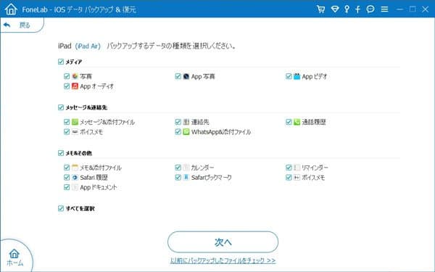Toggle the メモ&添付ファイル checkbox
Viewport: 435px width, 272px height.
tap(67, 168)
